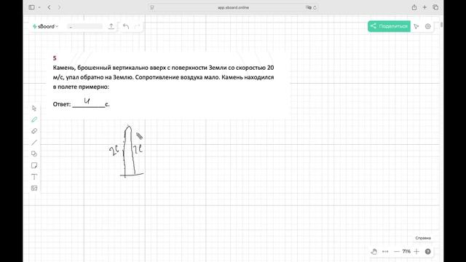Open the help question mark
Viewport: 466px width, 262px height.
[428, 252]
